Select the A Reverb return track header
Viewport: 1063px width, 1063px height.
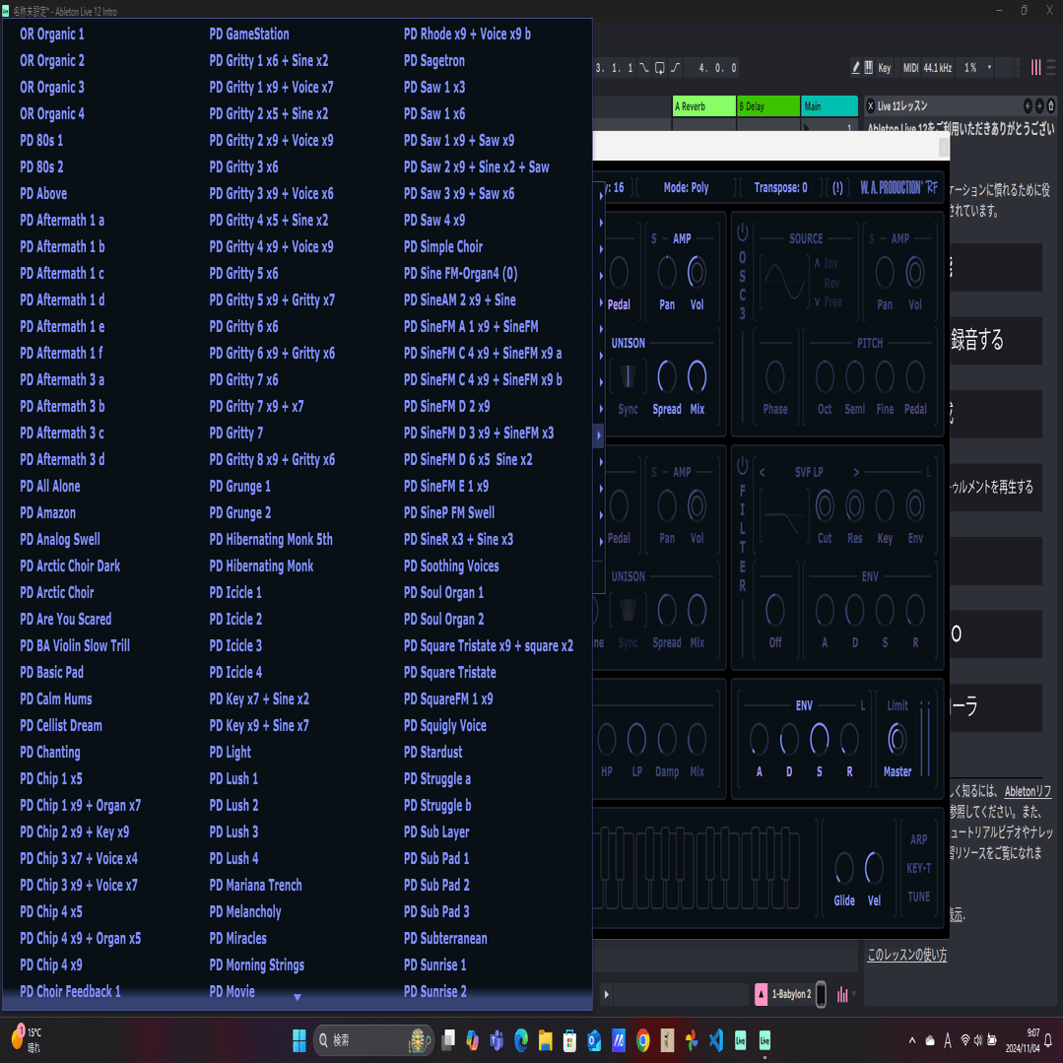(x=703, y=106)
